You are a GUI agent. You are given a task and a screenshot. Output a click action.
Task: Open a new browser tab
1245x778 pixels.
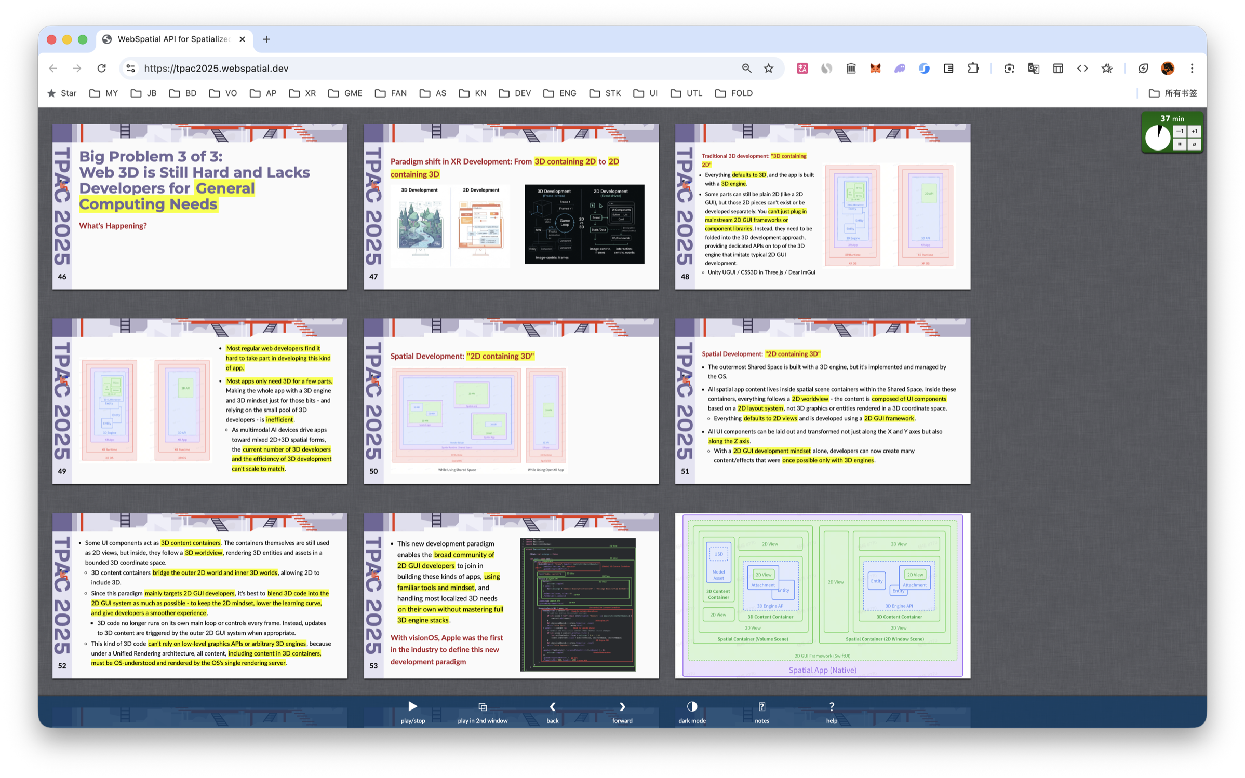pyautogui.click(x=266, y=39)
